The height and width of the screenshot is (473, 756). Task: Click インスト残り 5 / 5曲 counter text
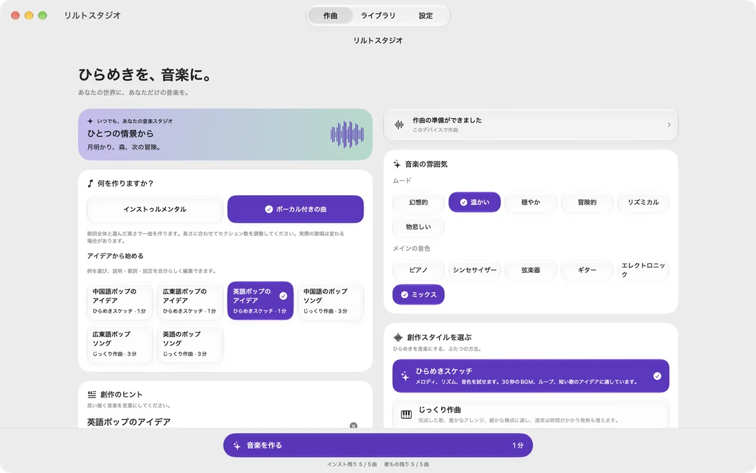coord(352,464)
